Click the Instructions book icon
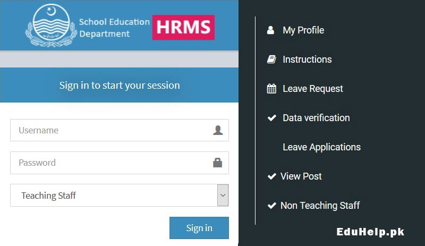 click(x=271, y=59)
